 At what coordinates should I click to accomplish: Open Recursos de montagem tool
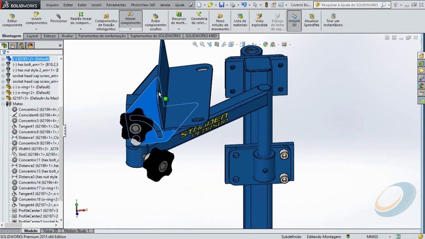point(179,18)
